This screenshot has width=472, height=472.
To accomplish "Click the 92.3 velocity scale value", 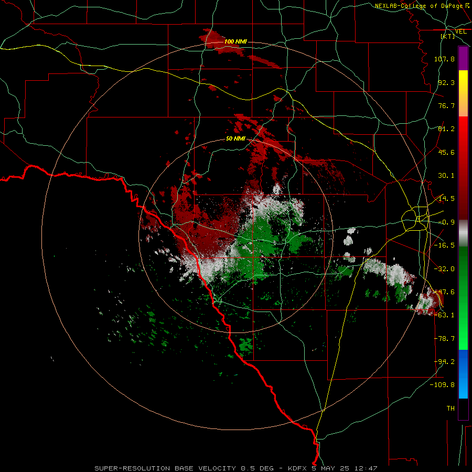I will pos(446,82).
